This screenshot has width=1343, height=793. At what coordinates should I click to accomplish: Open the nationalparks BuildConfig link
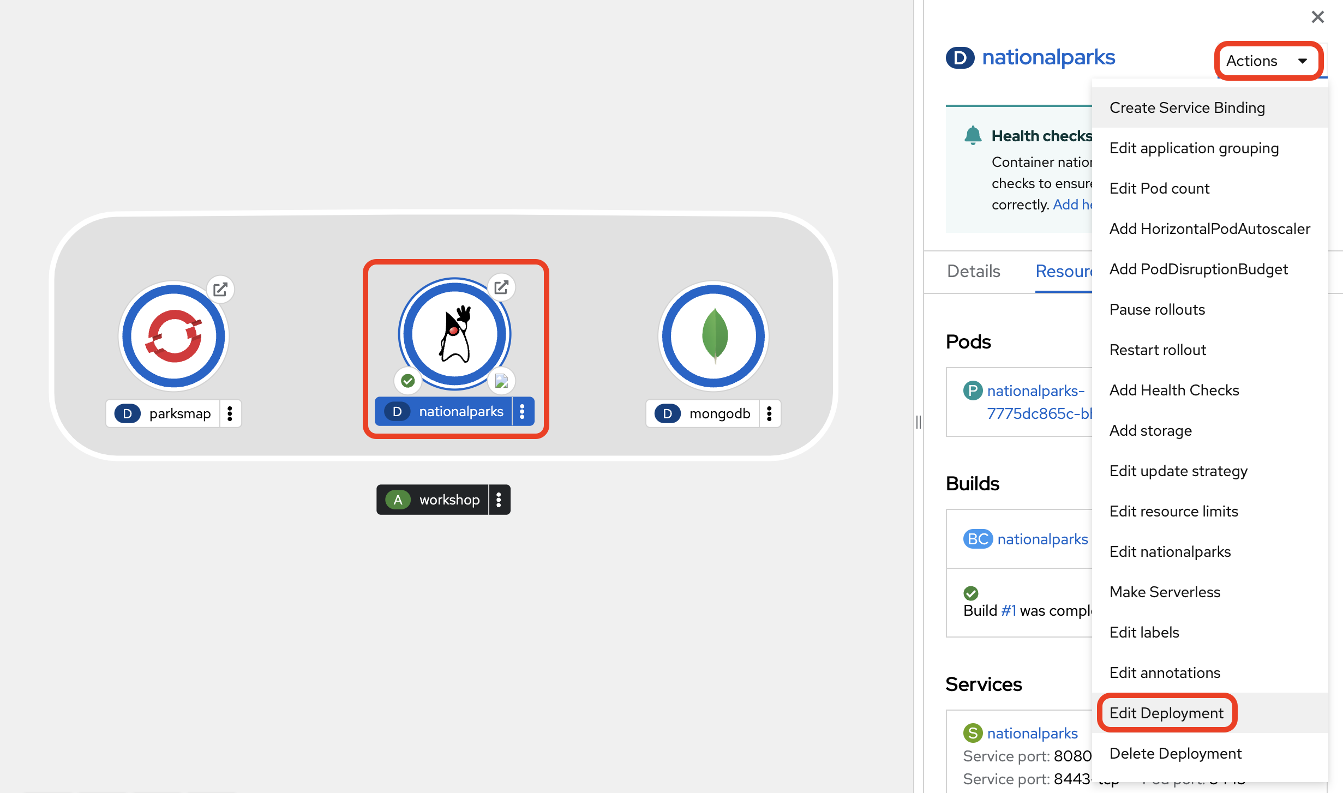click(1042, 539)
